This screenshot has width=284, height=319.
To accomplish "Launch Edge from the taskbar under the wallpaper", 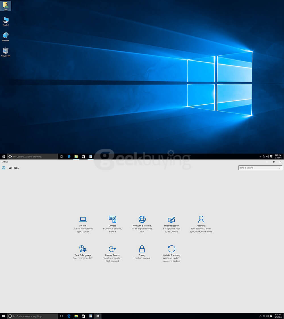I will (x=69, y=157).
